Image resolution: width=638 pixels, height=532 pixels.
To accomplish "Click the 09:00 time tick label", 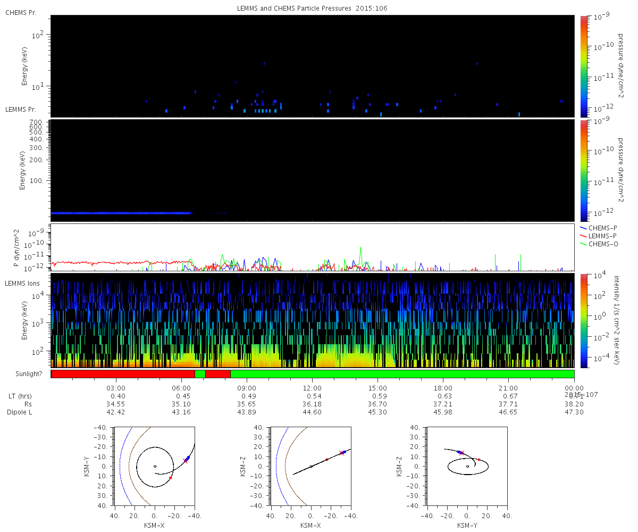I will [x=247, y=388].
